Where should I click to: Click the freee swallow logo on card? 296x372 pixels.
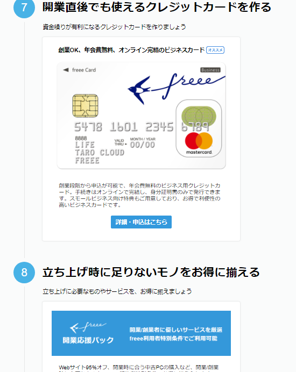coord(176,88)
